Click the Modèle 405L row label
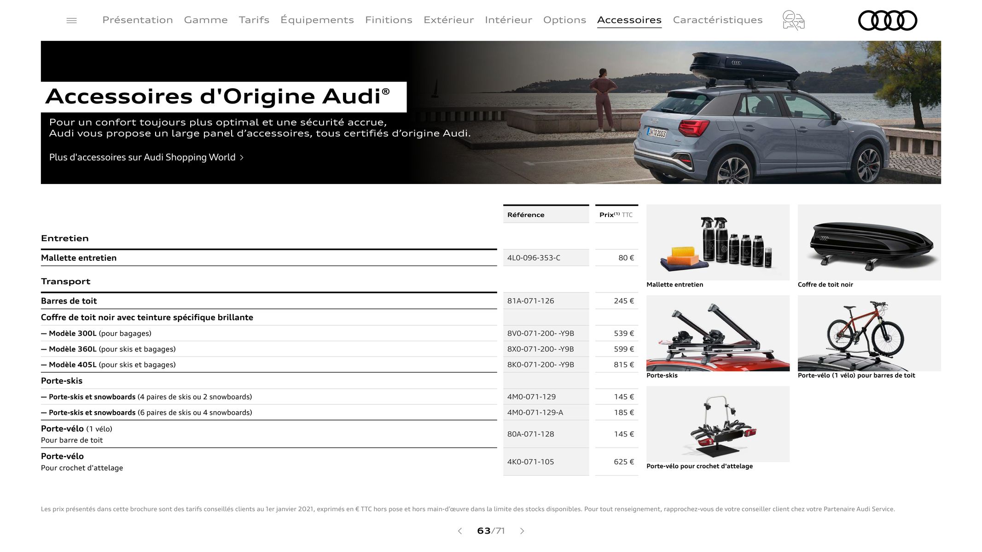 [x=108, y=365]
